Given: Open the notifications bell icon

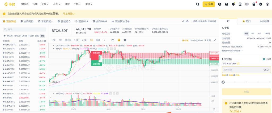Looking at the screenshot, I should pyautogui.click(x=233, y=4).
